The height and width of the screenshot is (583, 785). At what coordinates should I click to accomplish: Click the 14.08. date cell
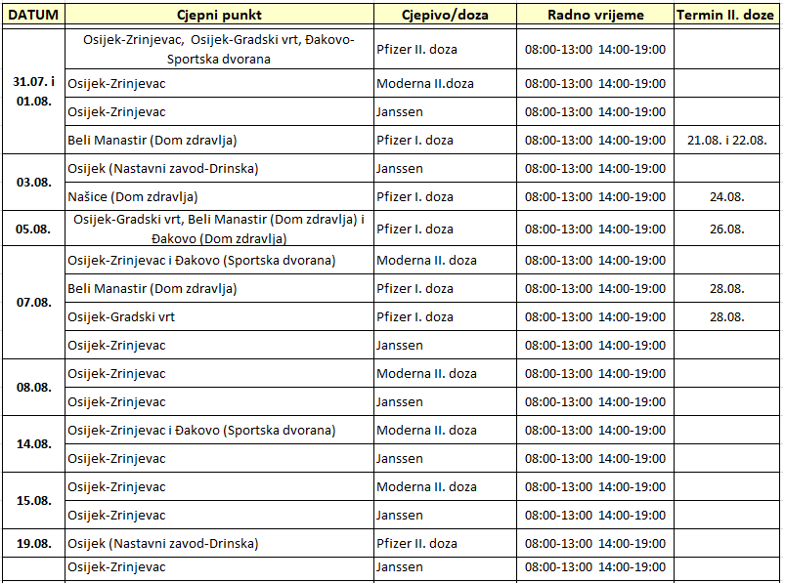[33, 444]
